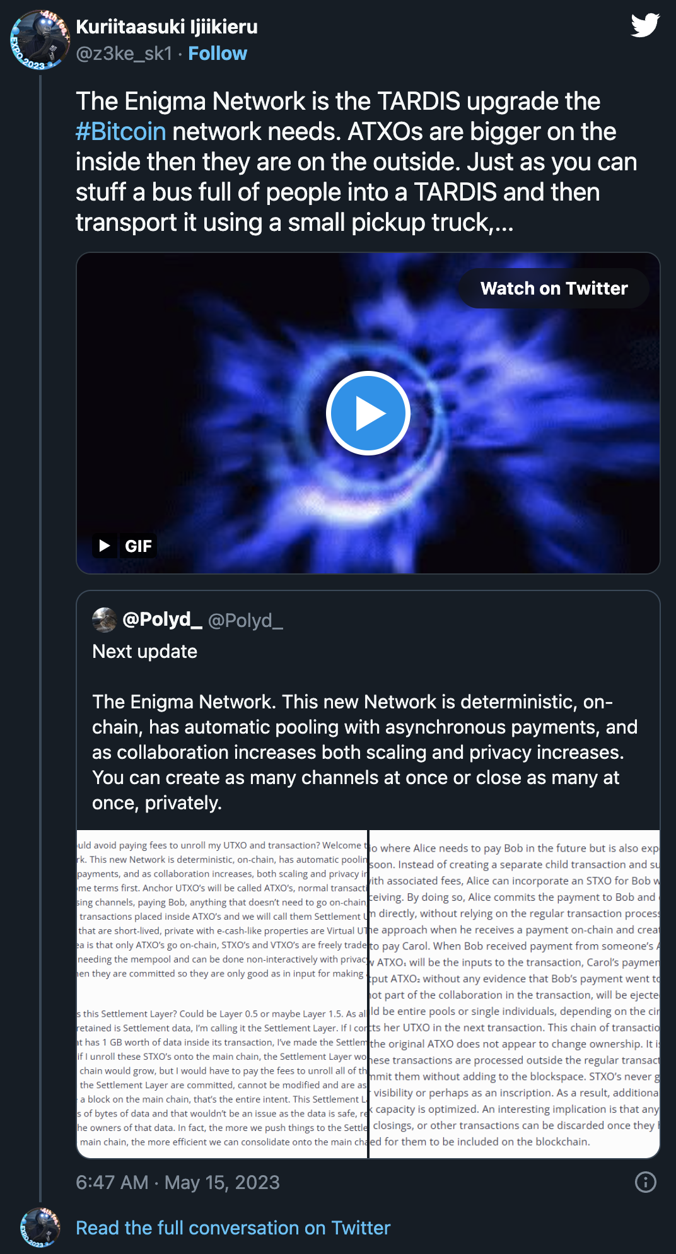The width and height of the screenshot is (676, 1254).
Task: Click the main tweet text about TARDIS upgrade
Action: tap(356, 161)
